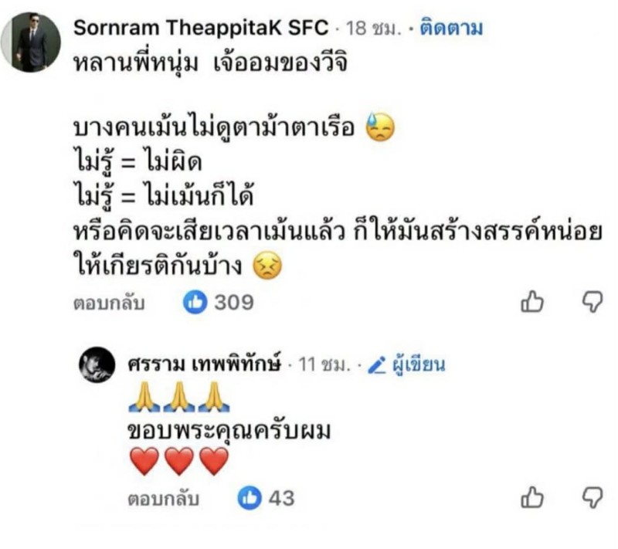
Task: Click thumbs down on ศรราม เทพพิทักษ์ reply
Action: (592, 498)
